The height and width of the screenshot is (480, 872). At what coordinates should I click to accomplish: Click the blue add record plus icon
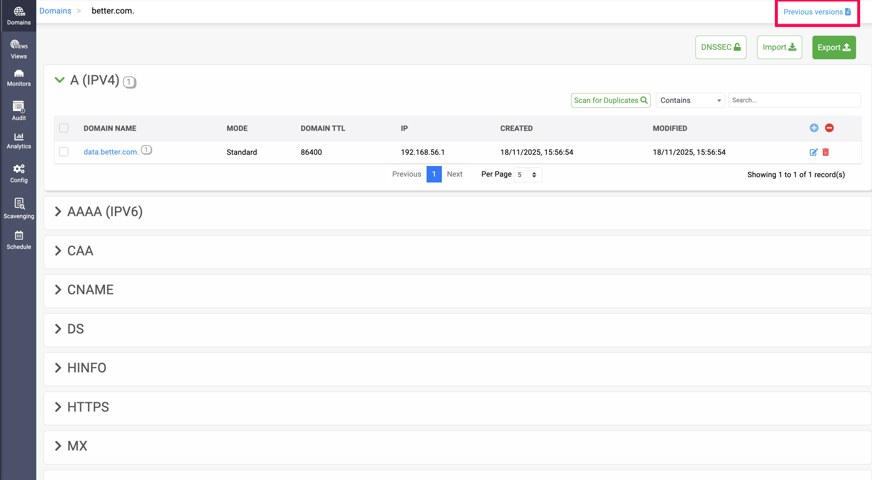pos(814,128)
